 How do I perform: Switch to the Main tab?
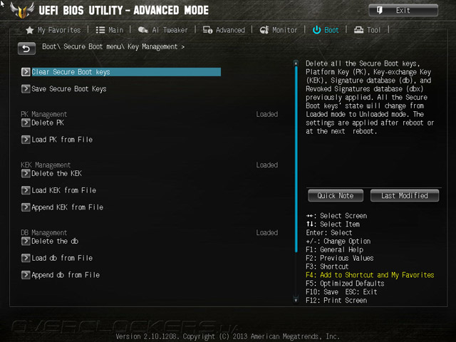coord(110,30)
